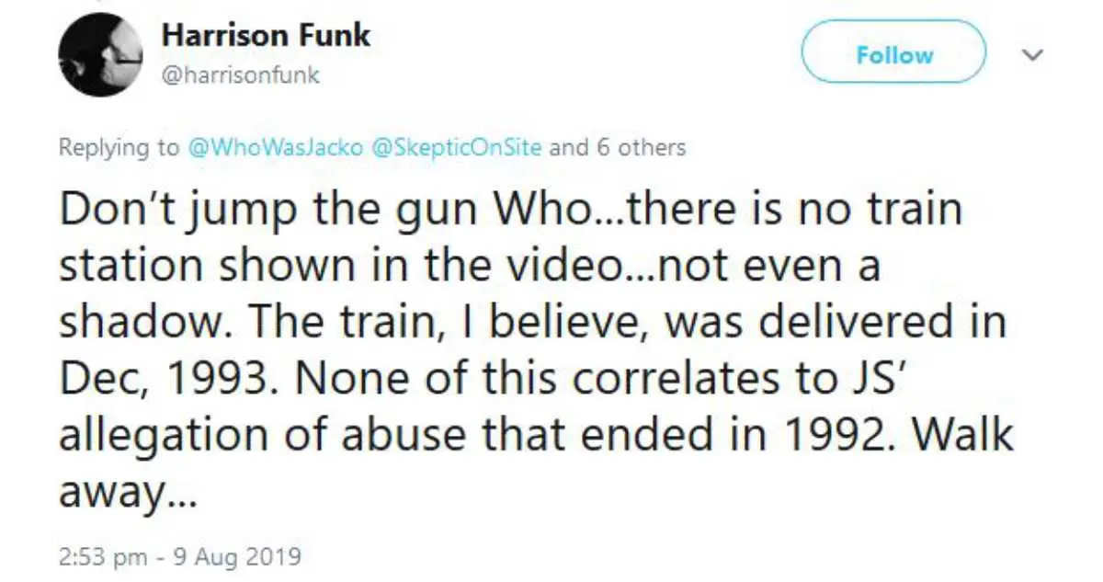The image size is (1103, 582).
Task: Open the @WhoWasJacko mention
Action: [x=274, y=147]
